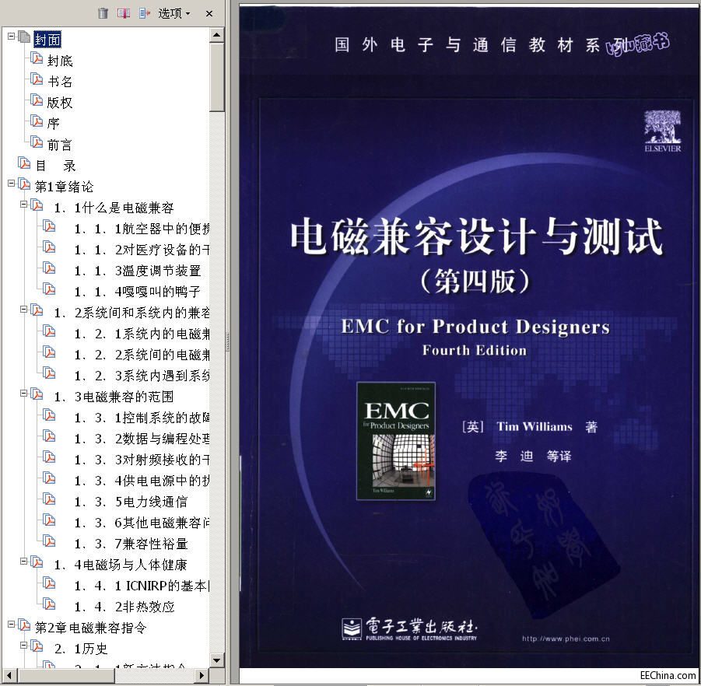The width and height of the screenshot is (701, 686).
Task: Click PDF icon beside 1.2.1系统内的电磁
Action: pyautogui.click(x=49, y=331)
